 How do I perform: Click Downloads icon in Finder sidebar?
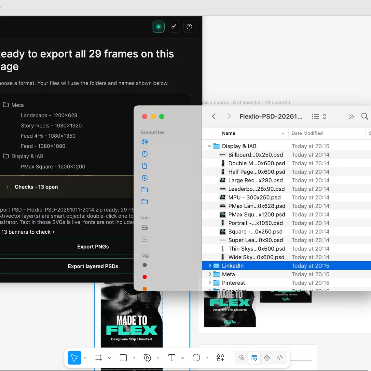click(x=144, y=178)
